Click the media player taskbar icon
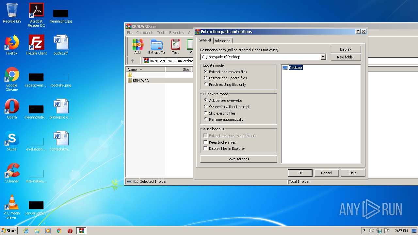This screenshot has height=235, width=418. (48, 231)
